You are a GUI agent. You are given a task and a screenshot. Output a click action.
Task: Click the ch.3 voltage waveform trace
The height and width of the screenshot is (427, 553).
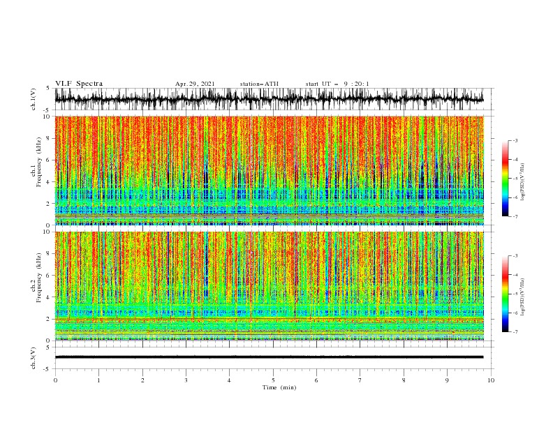coord(269,357)
